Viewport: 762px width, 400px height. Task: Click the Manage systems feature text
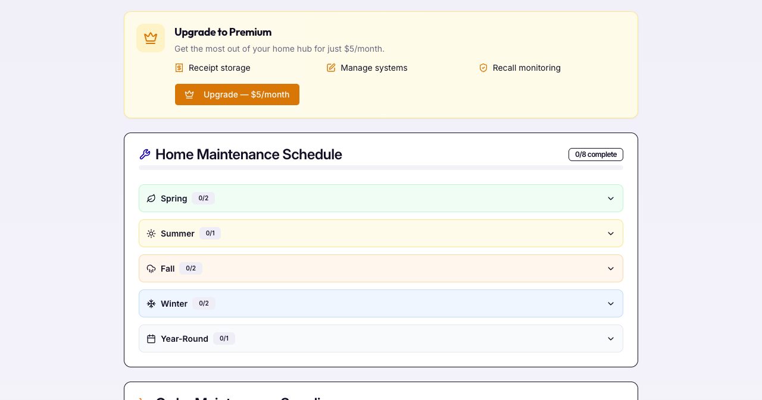pyautogui.click(x=374, y=68)
